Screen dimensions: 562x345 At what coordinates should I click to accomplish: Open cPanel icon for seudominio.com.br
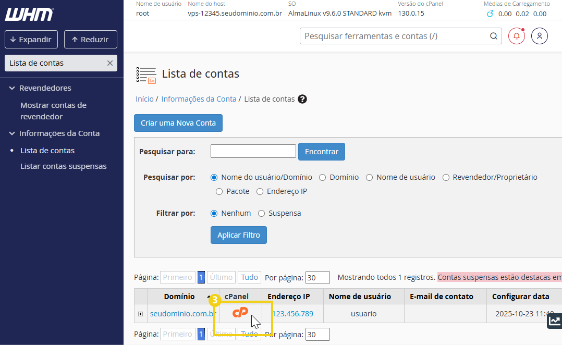pos(240,313)
